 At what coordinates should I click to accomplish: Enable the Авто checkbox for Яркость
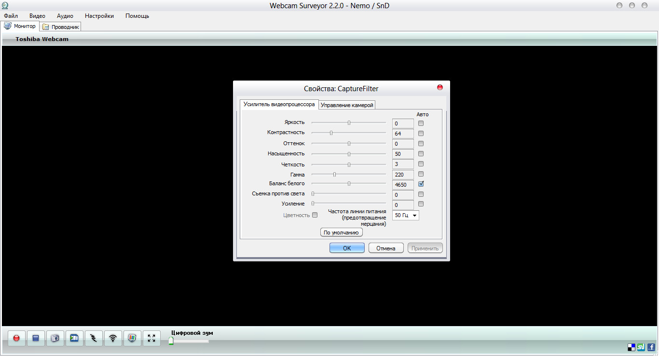click(421, 123)
